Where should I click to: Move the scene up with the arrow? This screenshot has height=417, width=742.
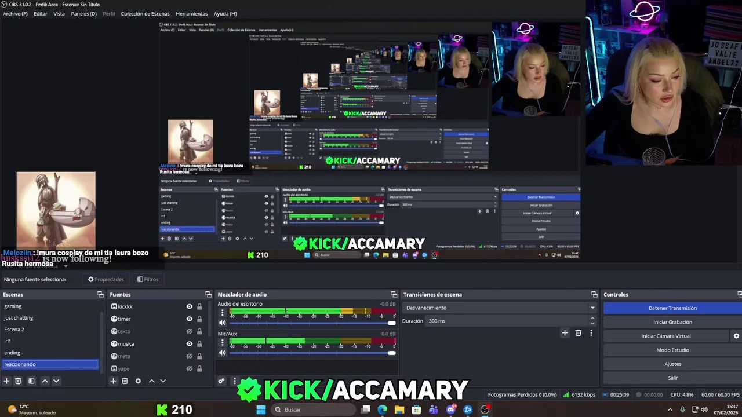(x=45, y=381)
